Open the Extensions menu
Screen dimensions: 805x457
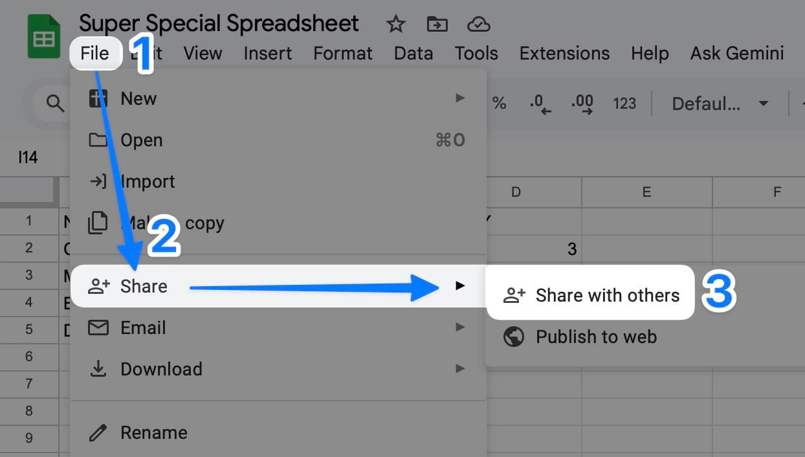pyautogui.click(x=564, y=53)
